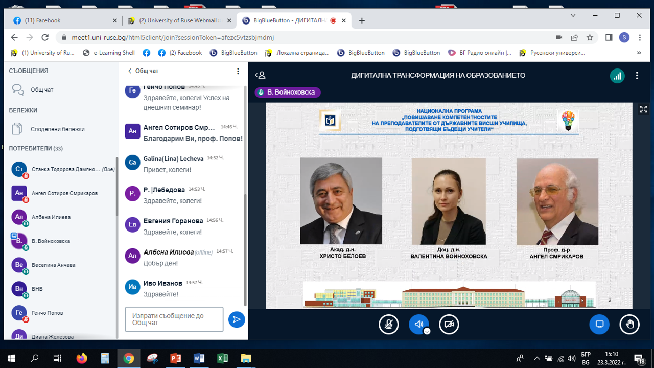Open Shared Notes (Споделени бележки)
654x368 pixels.
pos(57,129)
